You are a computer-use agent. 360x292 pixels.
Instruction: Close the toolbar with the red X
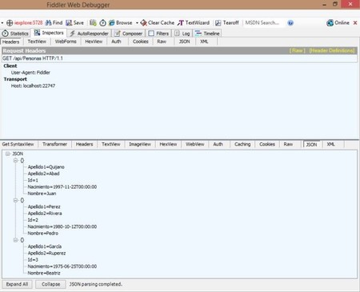click(x=355, y=23)
